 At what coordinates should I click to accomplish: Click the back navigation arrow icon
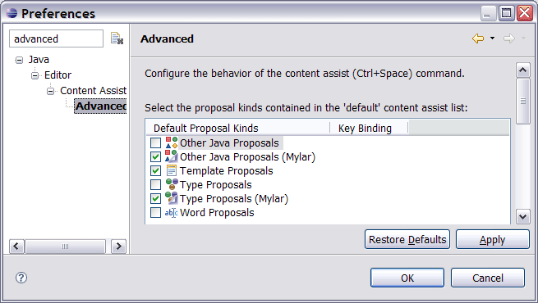[x=478, y=38]
